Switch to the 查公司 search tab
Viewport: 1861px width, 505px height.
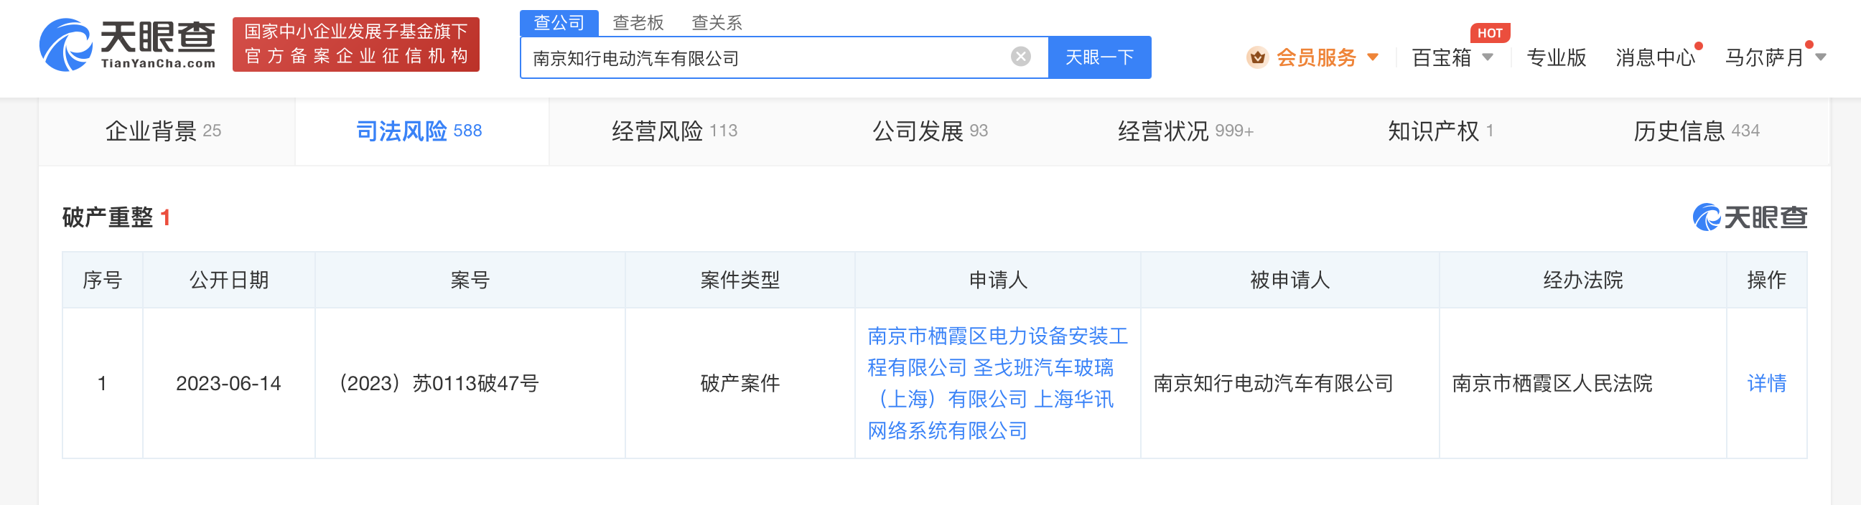559,23
